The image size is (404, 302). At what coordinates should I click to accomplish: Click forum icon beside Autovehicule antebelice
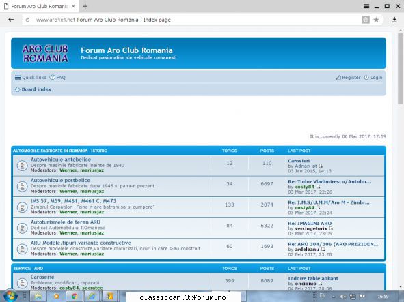point(22,166)
